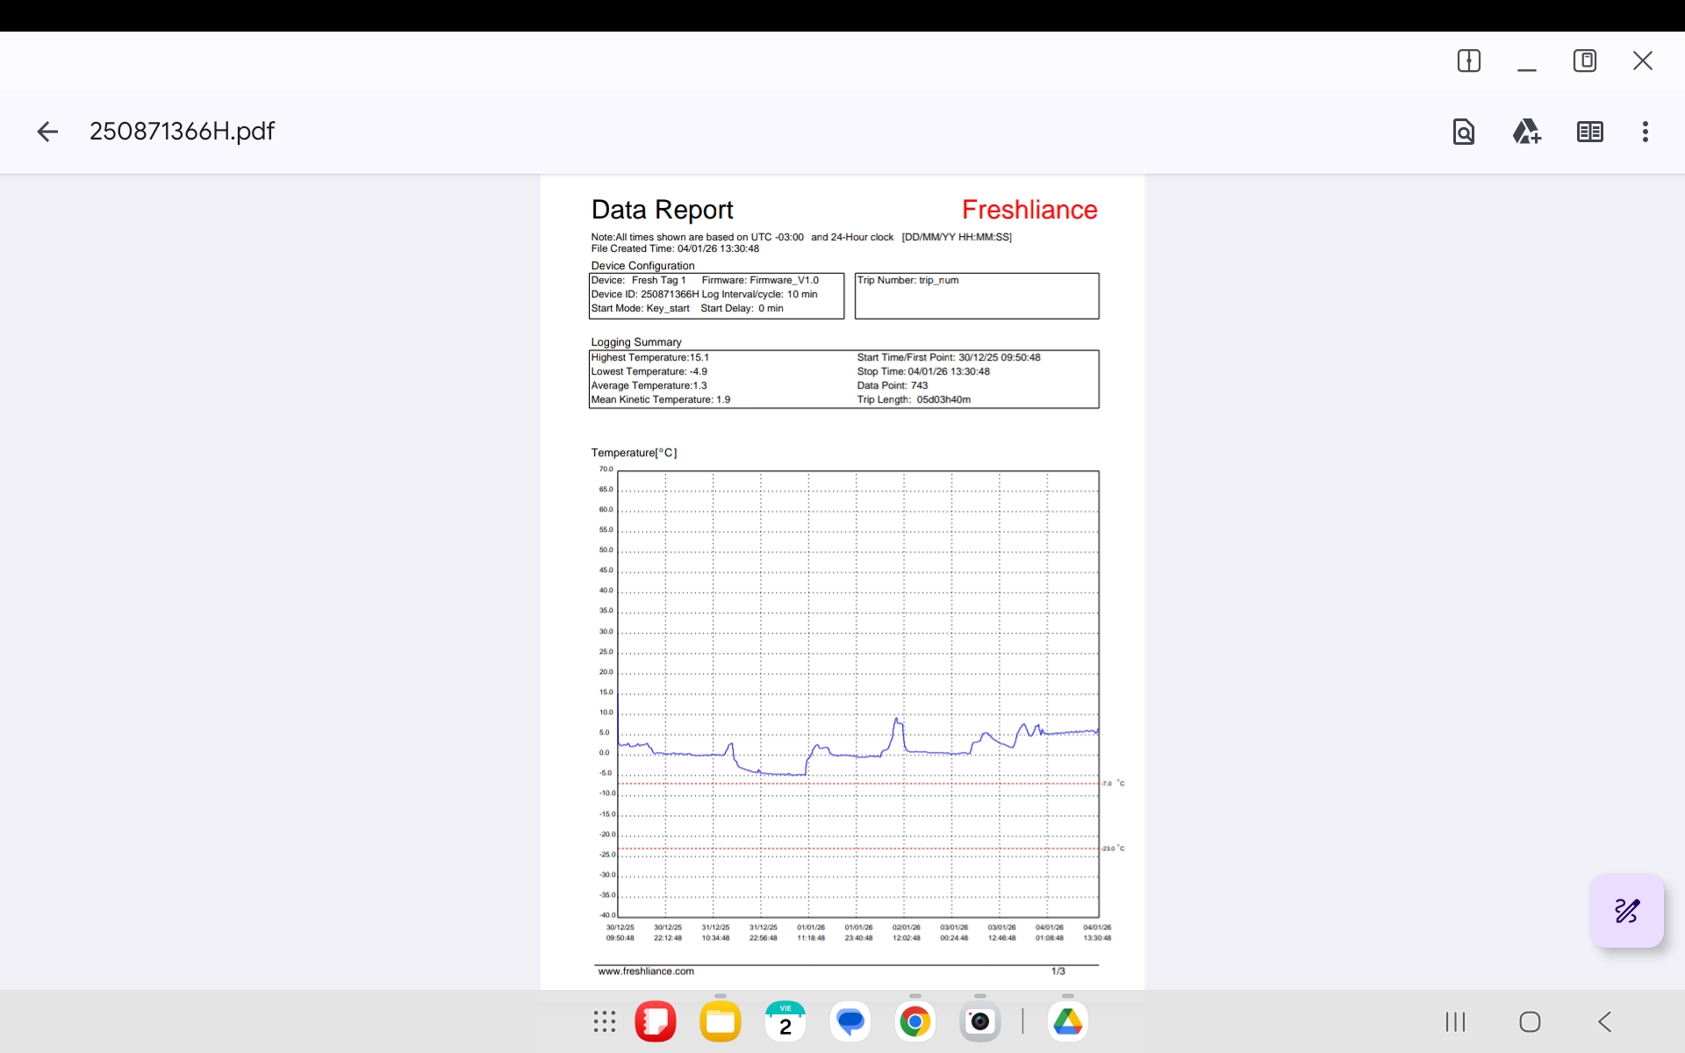
Task: Launch the red notes app in dock
Action: click(656, 1021)
